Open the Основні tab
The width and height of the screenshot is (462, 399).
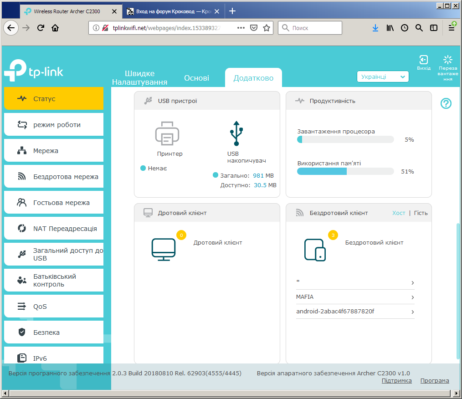point(196,78)
